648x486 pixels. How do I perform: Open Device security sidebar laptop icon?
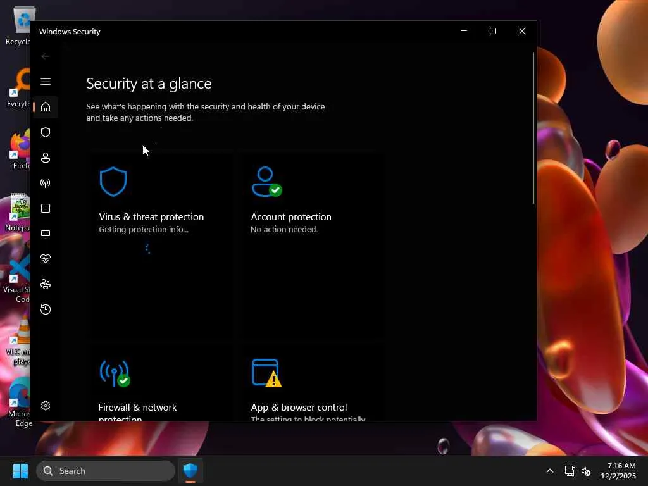[46, 234]
